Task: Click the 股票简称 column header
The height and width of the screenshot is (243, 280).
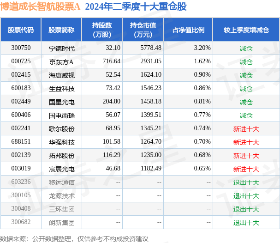Action: [61, 30]
